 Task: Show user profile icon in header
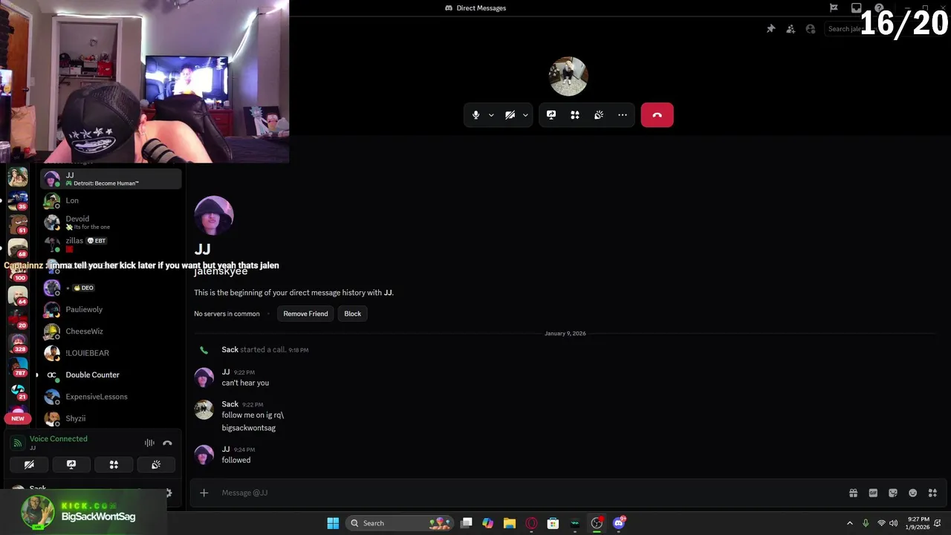pyautogui.click(x=811, y=29)
